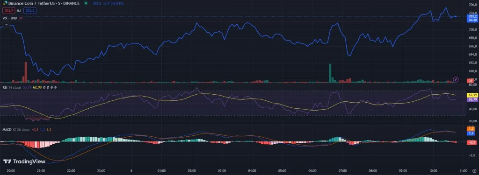Click the 694,0 price scale label
Screen dimensions: 479x175
472,55
